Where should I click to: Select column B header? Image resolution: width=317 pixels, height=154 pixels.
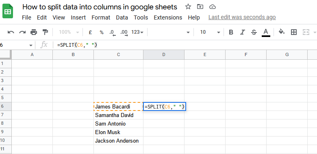73,54
